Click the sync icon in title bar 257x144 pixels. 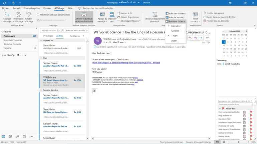point(5,3)
